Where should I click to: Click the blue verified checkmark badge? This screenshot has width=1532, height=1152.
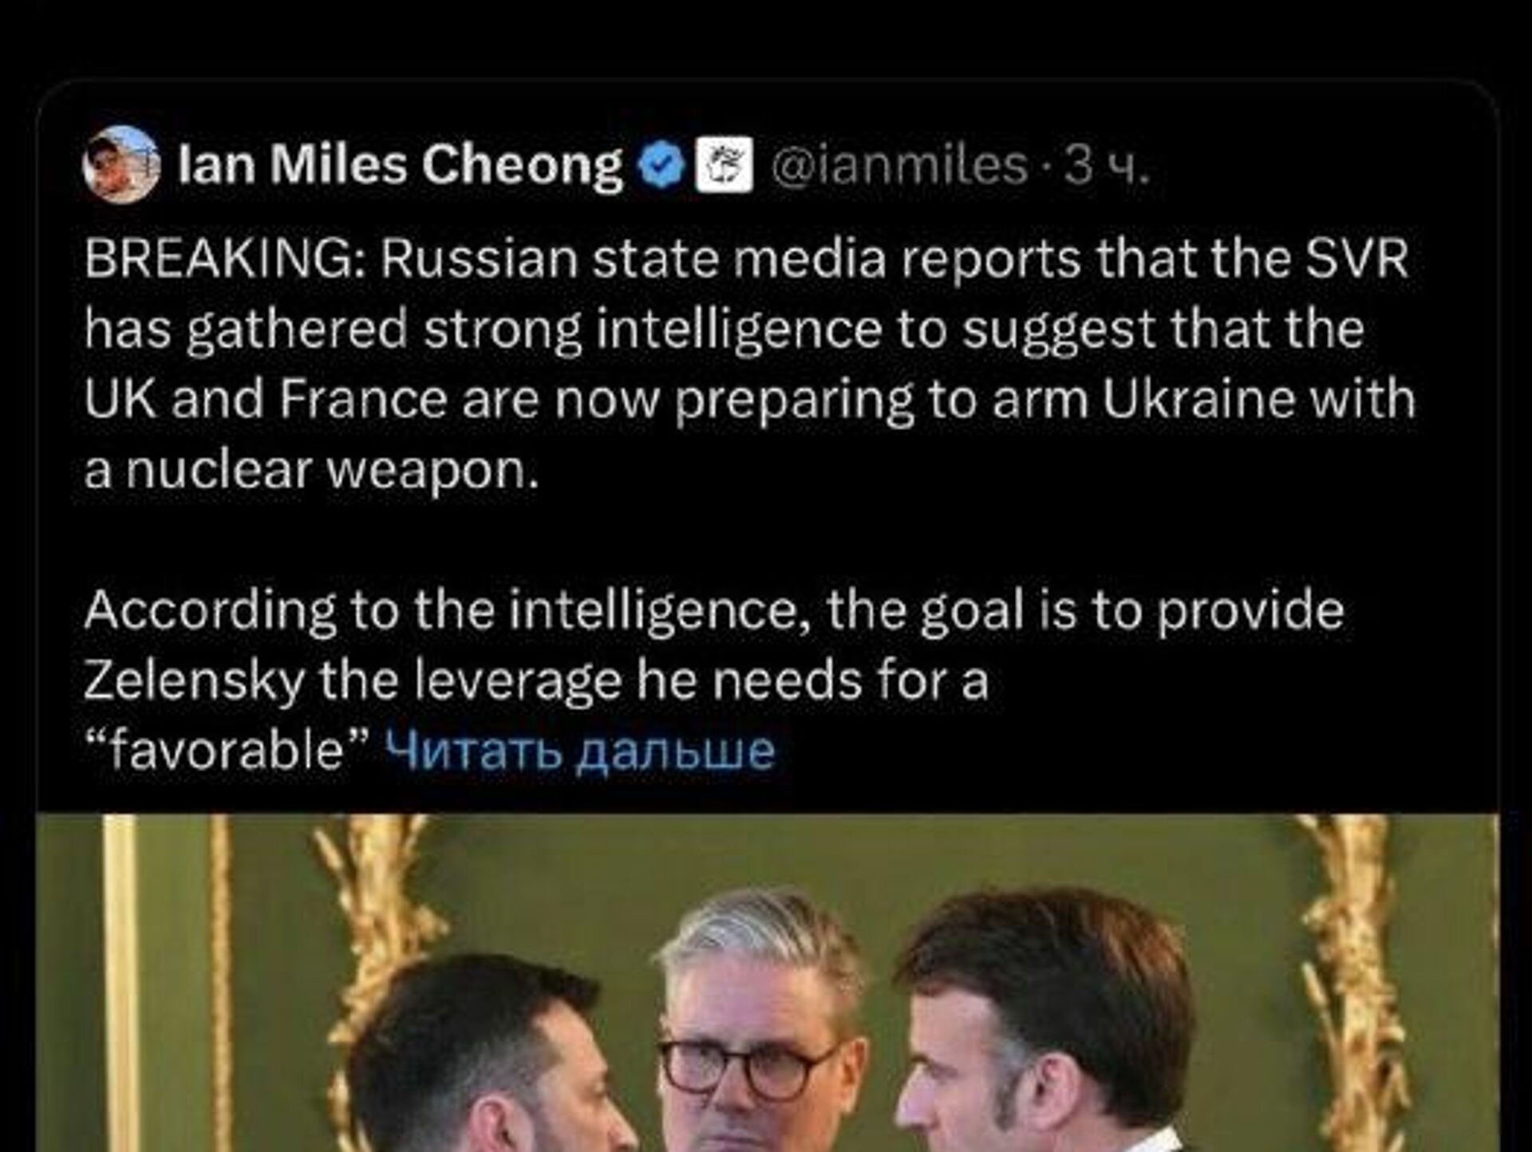(x=661, y=165)
